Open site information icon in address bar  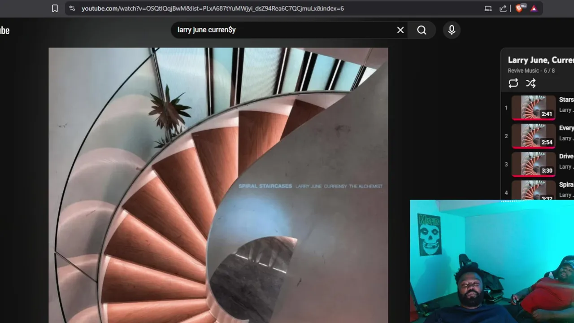72,8
